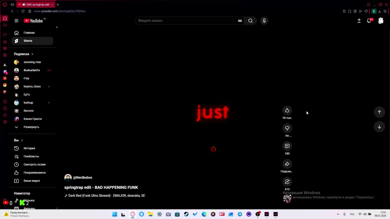390x219 pixels.
Task: Start voice search with the microphone button
Action: 264,21
